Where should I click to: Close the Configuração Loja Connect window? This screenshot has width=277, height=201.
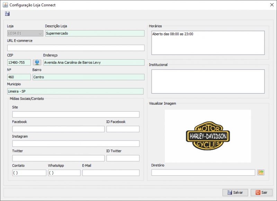(272, 5)
